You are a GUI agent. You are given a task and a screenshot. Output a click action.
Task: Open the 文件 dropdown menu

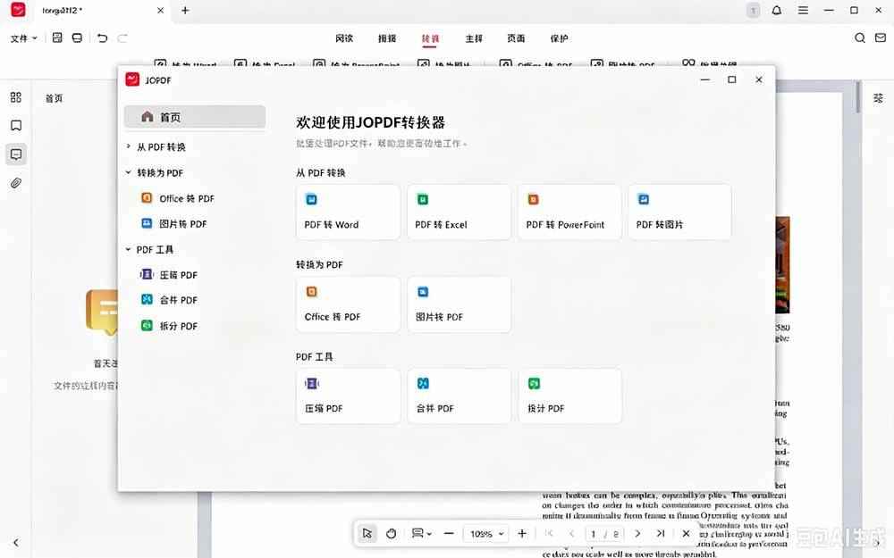24,38
